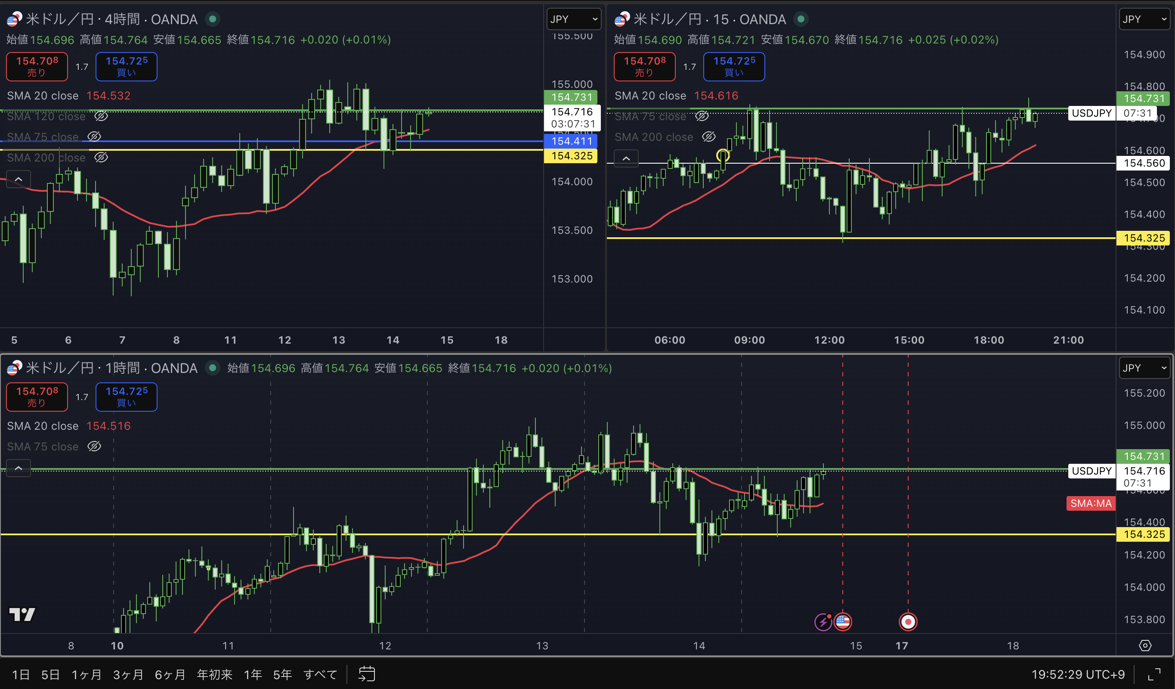This screenshot has height=689, width=1175.
Task: Click the 19:52:29 UTC+9 timezone clock
Action: tap(1078, 674)
